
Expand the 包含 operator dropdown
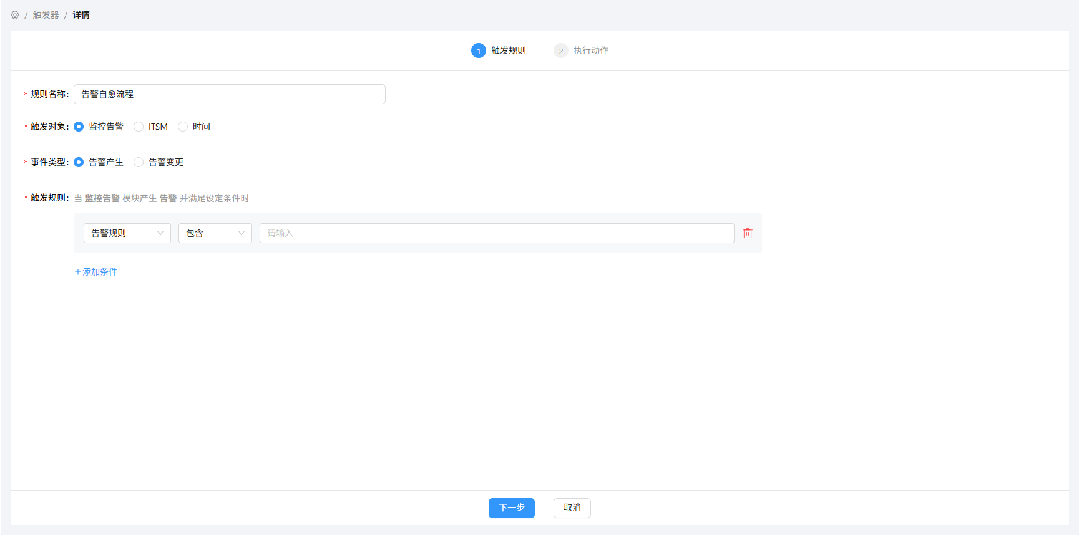coord(215,233)
